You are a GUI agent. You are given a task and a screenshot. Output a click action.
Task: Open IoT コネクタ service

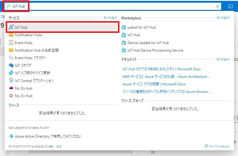23,65
